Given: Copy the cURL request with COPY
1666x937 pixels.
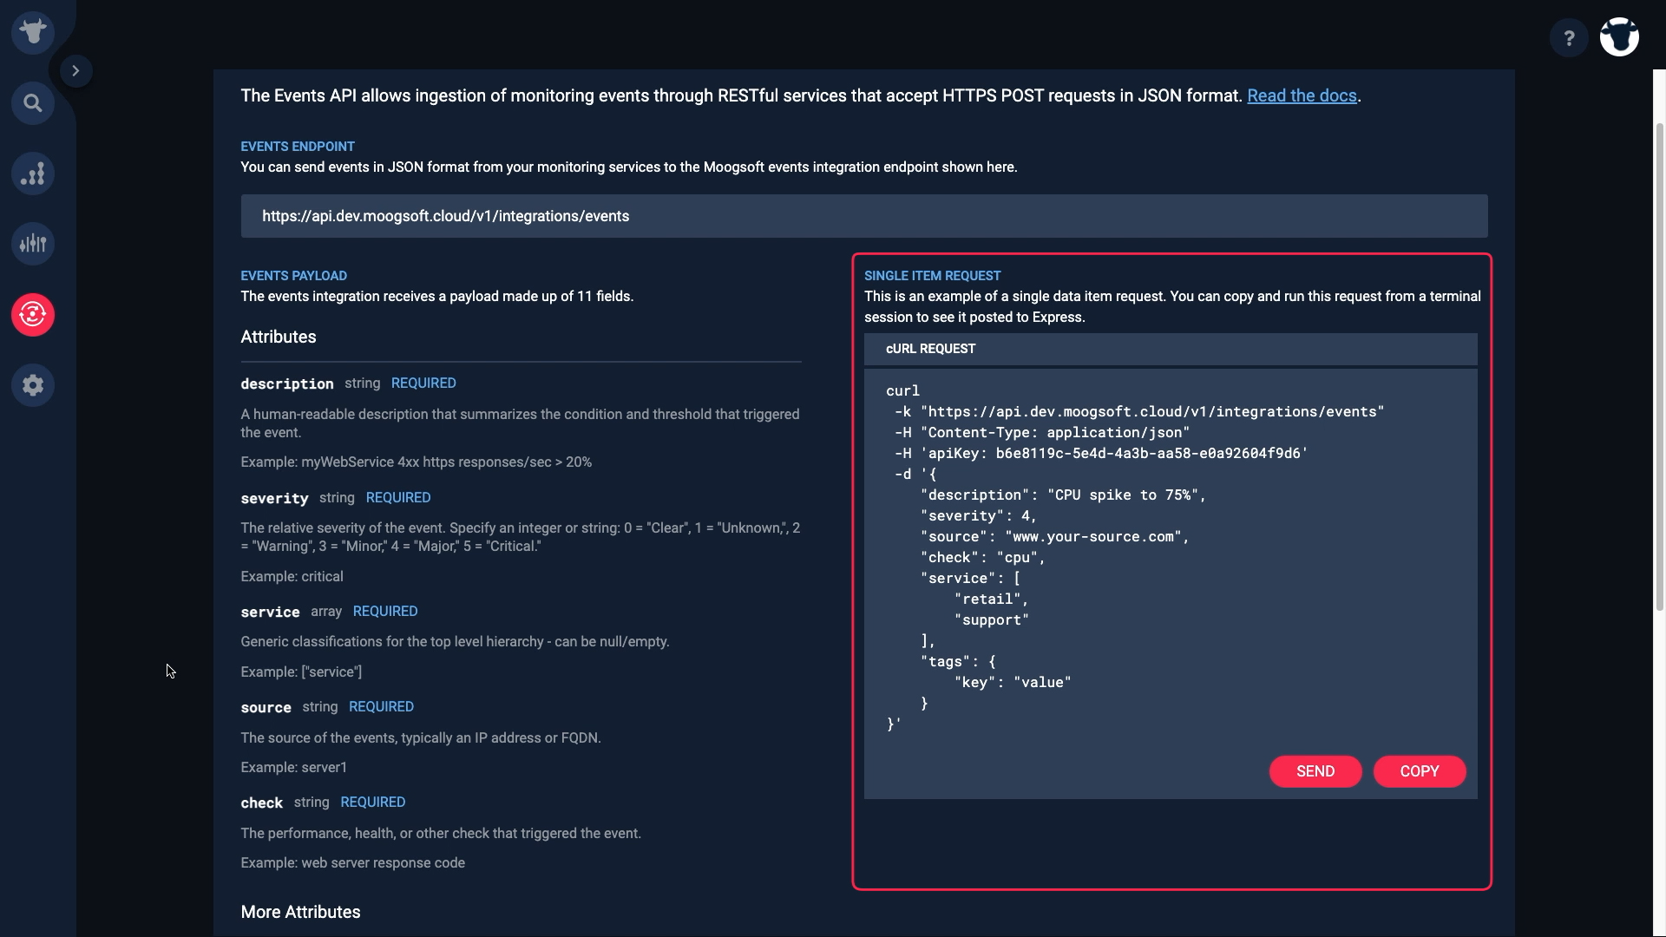Looking at the screenshot, I should click(x=1420, y=771).
